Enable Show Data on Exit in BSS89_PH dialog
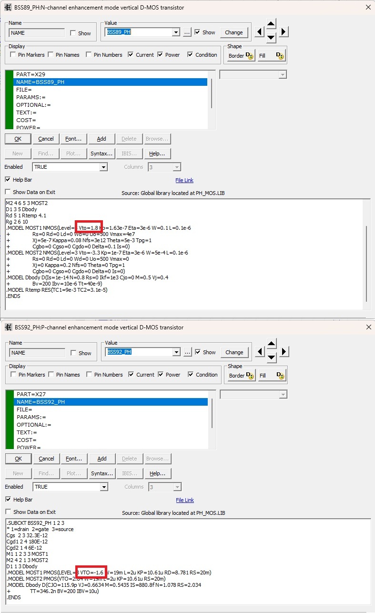 [x=8, y=192]
